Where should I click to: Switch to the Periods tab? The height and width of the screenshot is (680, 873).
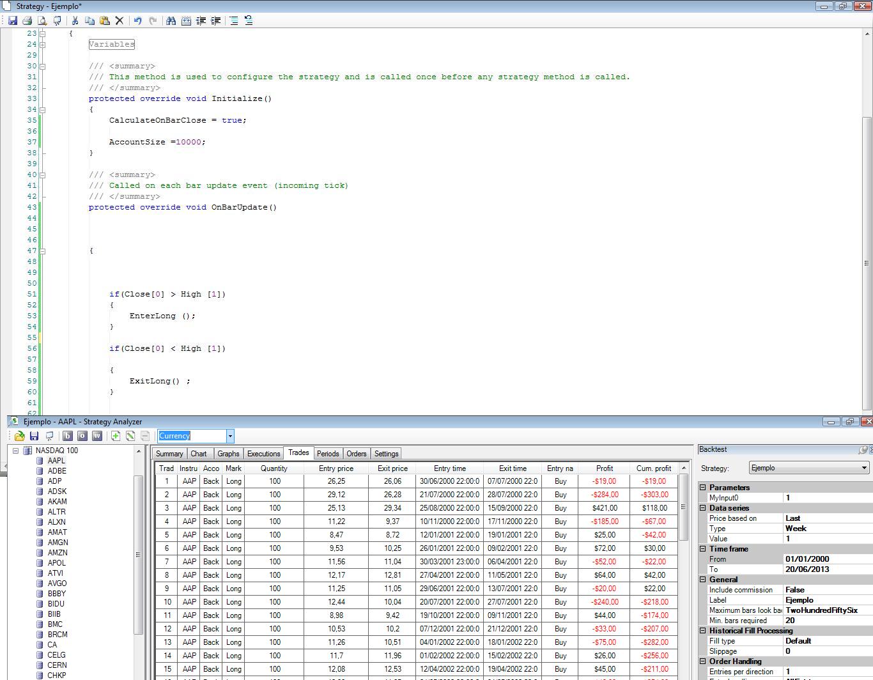pyautogui.click(x=328, y=454)
